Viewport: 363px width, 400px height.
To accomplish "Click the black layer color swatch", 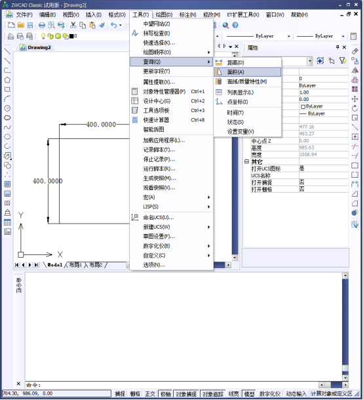I will tap(71, 36).
